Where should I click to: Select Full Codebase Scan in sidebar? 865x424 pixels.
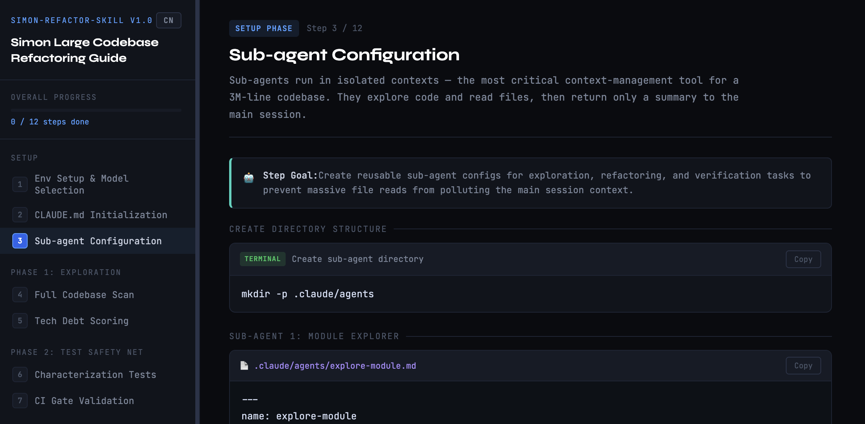[x=84, y=295]
